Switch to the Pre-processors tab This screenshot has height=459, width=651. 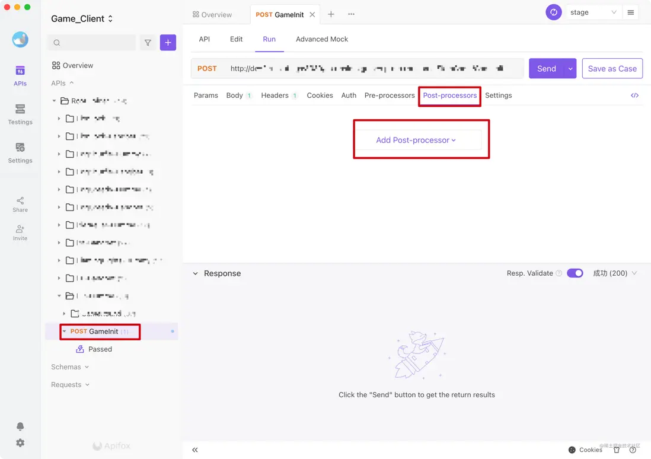(390, 95)
